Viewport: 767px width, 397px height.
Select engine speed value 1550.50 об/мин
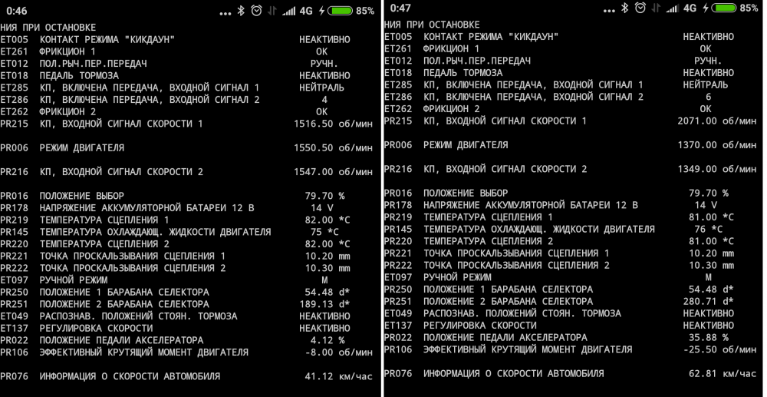(x=333, y=148)
